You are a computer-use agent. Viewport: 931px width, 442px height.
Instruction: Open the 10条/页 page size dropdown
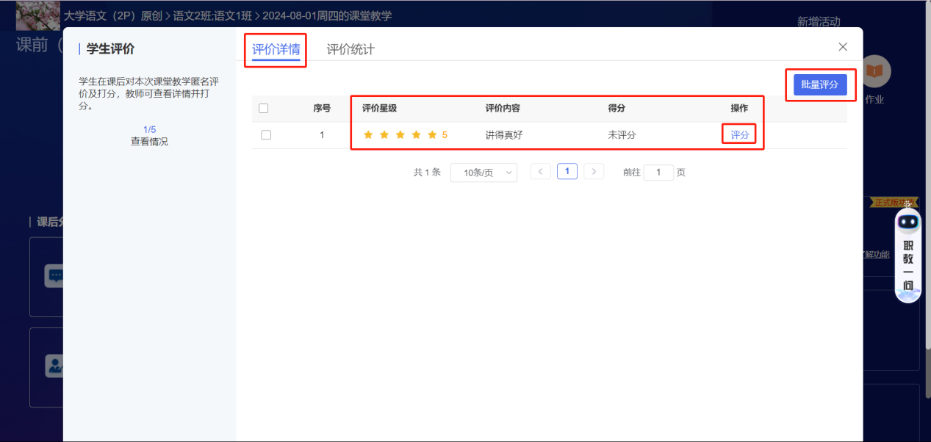484,172
